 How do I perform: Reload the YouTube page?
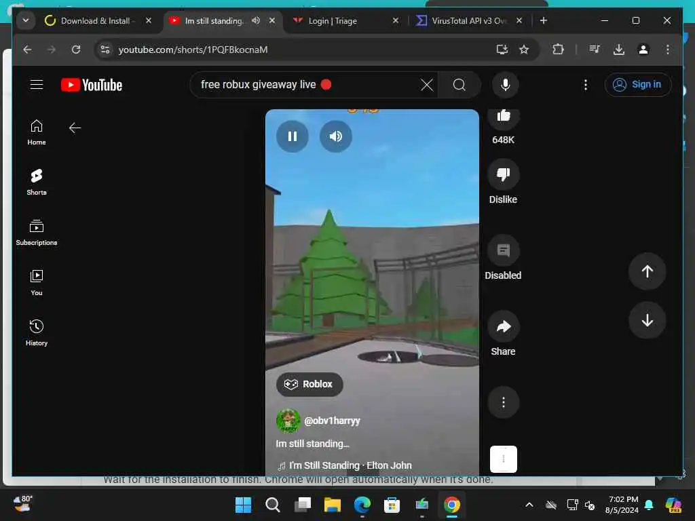[x=76, y=50]
